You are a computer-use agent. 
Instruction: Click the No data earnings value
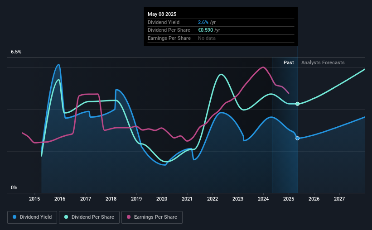coord(207,38)
